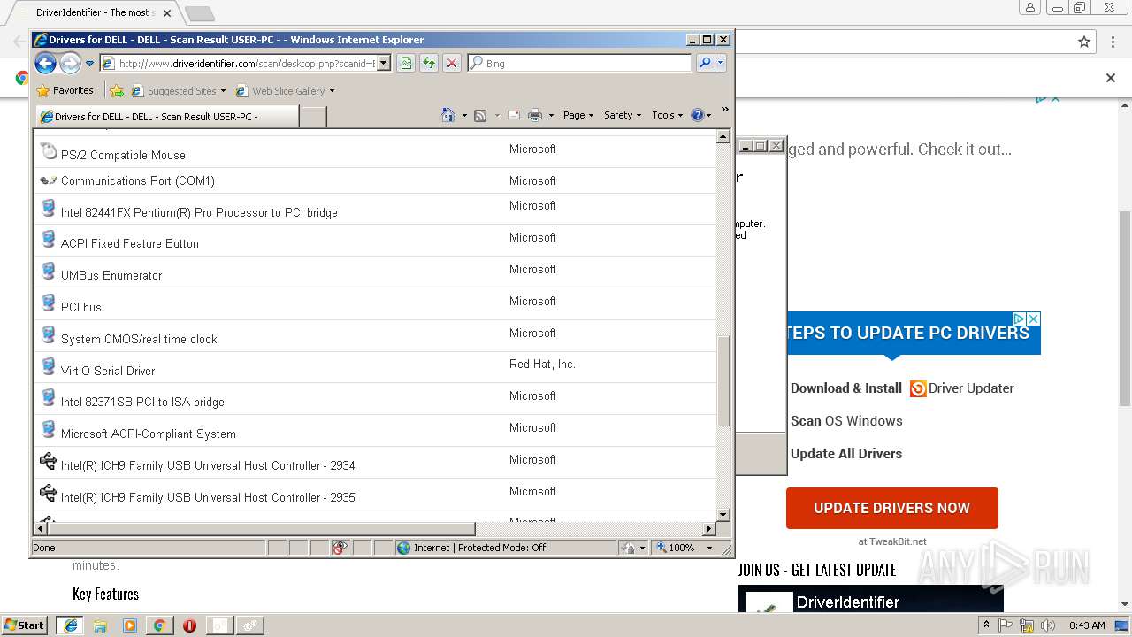The image size is (1132, 637).
Task: Print page using printer icon
Action: [535, 115]
